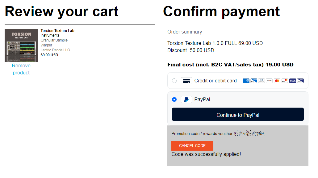Click the Amex Apple Pay icon
The image size is (318, 178).
[x=254, y=81]
